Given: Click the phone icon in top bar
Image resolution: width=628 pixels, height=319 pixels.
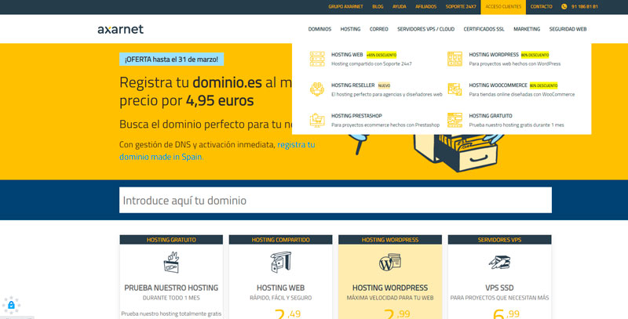Looking at the screenshot, I should point(564,6).
